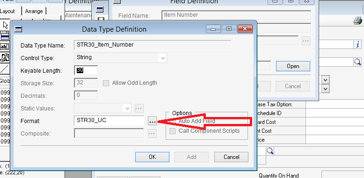Viewport: 364px width, 178px height.
Task: Click the printer icon at top right
Action: pos(358,21)
